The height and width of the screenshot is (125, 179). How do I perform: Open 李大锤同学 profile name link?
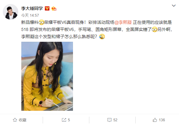pyautogui.click(x=32, y=8)
